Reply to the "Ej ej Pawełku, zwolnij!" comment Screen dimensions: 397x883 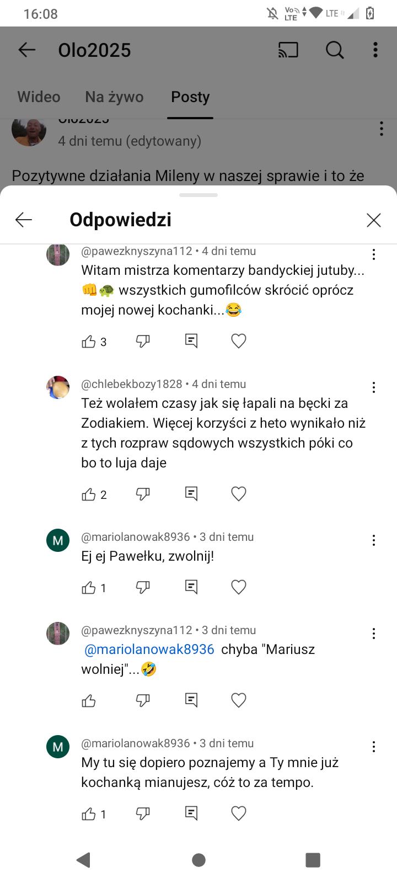tap(191, 587)
